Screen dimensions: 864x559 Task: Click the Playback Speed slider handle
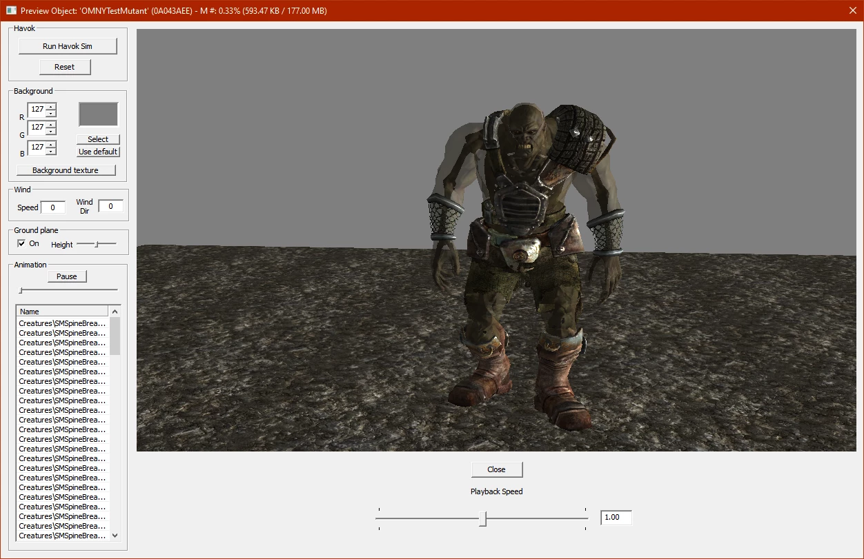coord(483,519)
